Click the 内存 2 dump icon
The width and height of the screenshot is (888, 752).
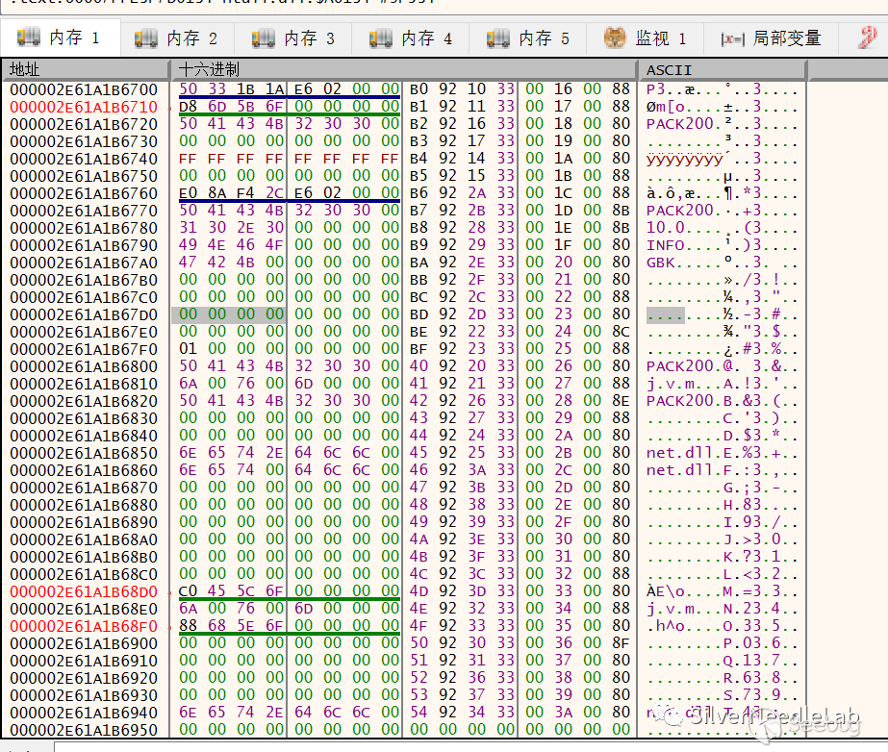(x=146, y=38)
